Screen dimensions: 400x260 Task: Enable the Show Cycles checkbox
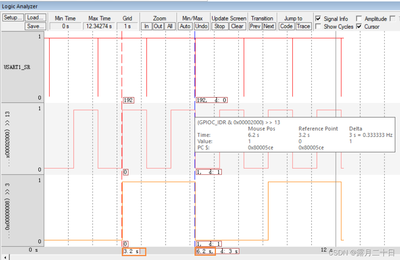318,26
